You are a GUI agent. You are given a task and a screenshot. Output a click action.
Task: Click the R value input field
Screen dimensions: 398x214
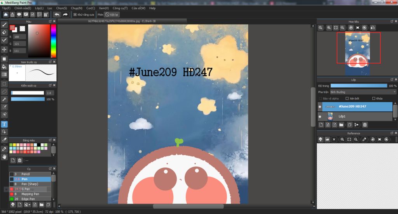pos(19,37)
